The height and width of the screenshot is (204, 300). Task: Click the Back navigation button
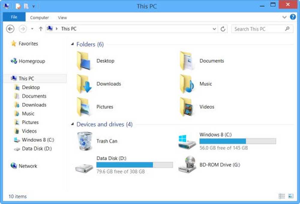point(10,29)
